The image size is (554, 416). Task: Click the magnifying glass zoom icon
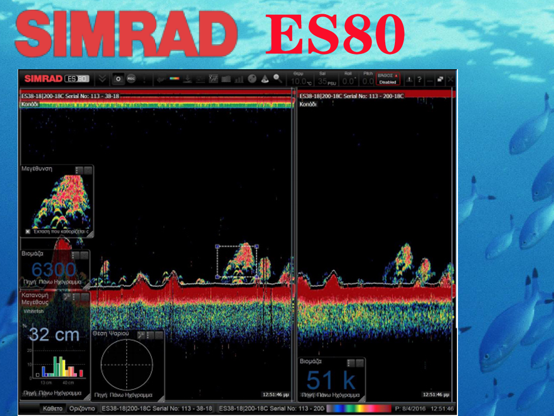click(278, 78)
